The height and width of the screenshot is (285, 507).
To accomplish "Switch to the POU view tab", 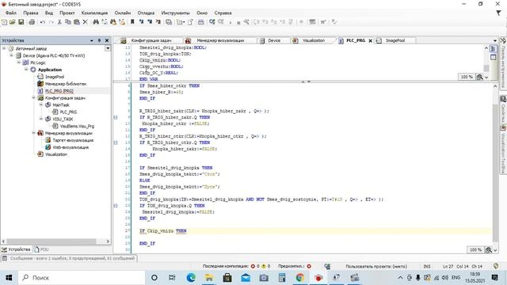I will (42, 249).
